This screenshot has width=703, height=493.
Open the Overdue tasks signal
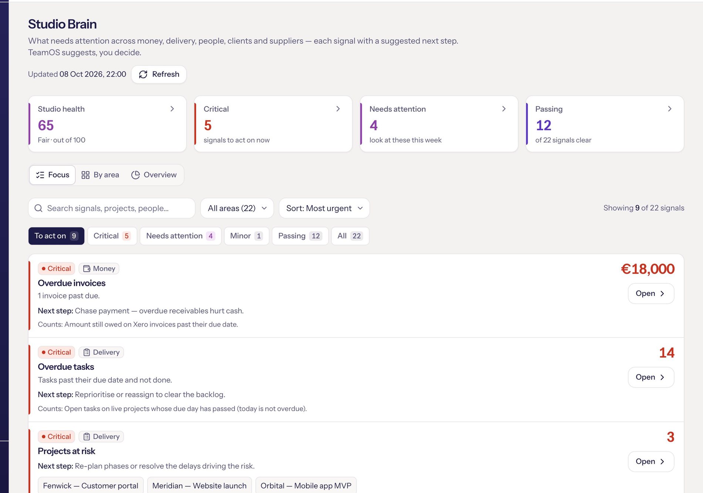click(651, 377)
